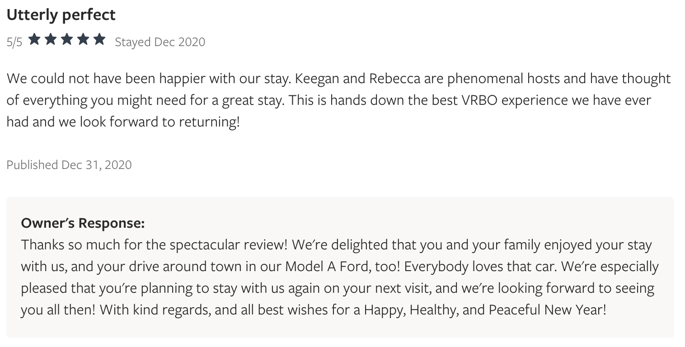Click the fifth rating star
This screenshot has height=347, width=685.
coord(99,41)
